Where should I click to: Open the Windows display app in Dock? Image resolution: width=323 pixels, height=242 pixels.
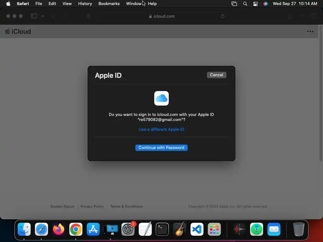(110, 229)
